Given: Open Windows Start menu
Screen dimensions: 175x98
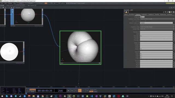Looking at the screenshot, I should [2, 96].
